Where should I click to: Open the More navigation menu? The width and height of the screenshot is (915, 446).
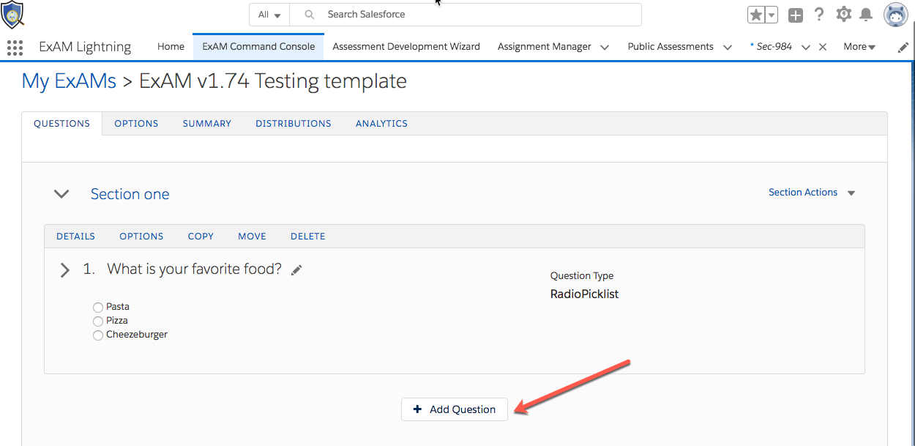point(859,46)
